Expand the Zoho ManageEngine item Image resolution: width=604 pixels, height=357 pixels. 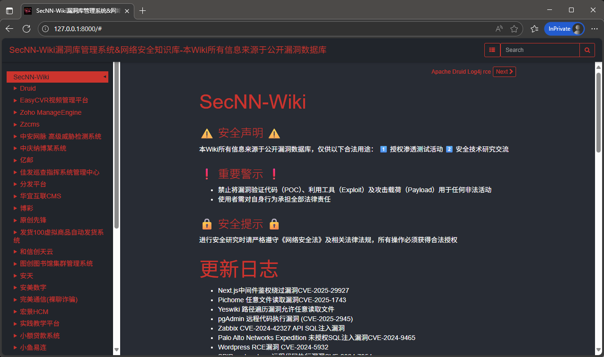point(47,112)
